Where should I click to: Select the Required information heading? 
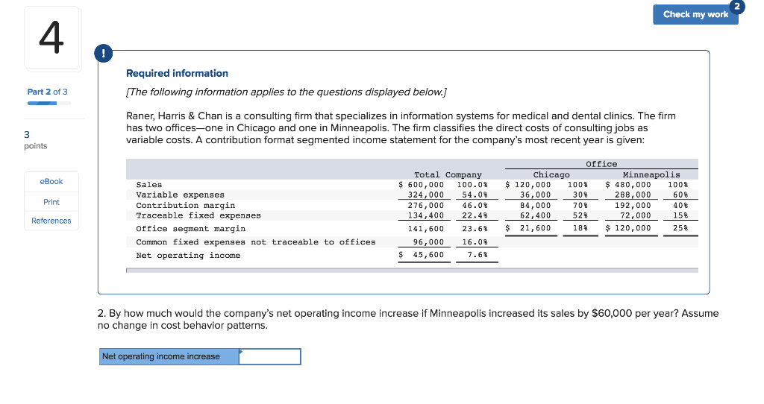pos(177,73)
